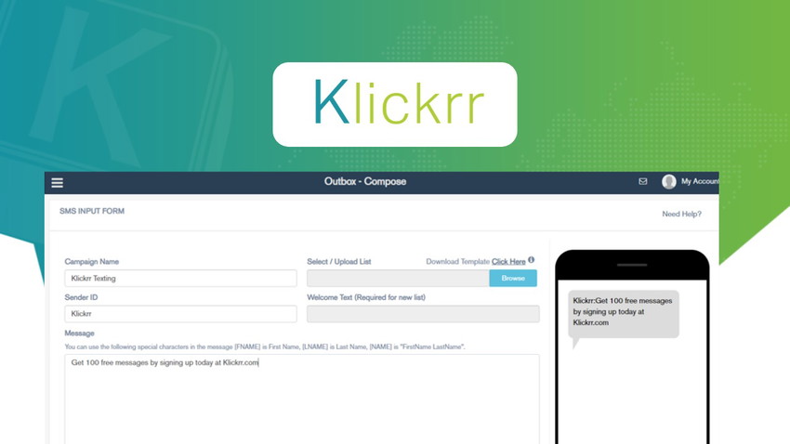Open the mail envelope icon in header

[x=643, y=181]
